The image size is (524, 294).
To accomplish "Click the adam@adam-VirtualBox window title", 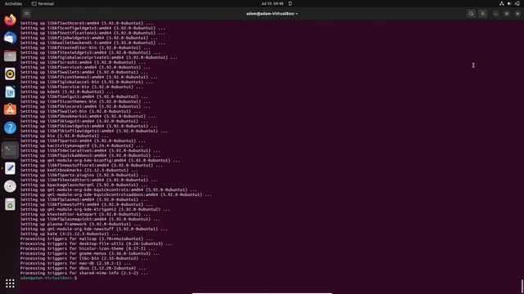I will (x=272, y=14).
